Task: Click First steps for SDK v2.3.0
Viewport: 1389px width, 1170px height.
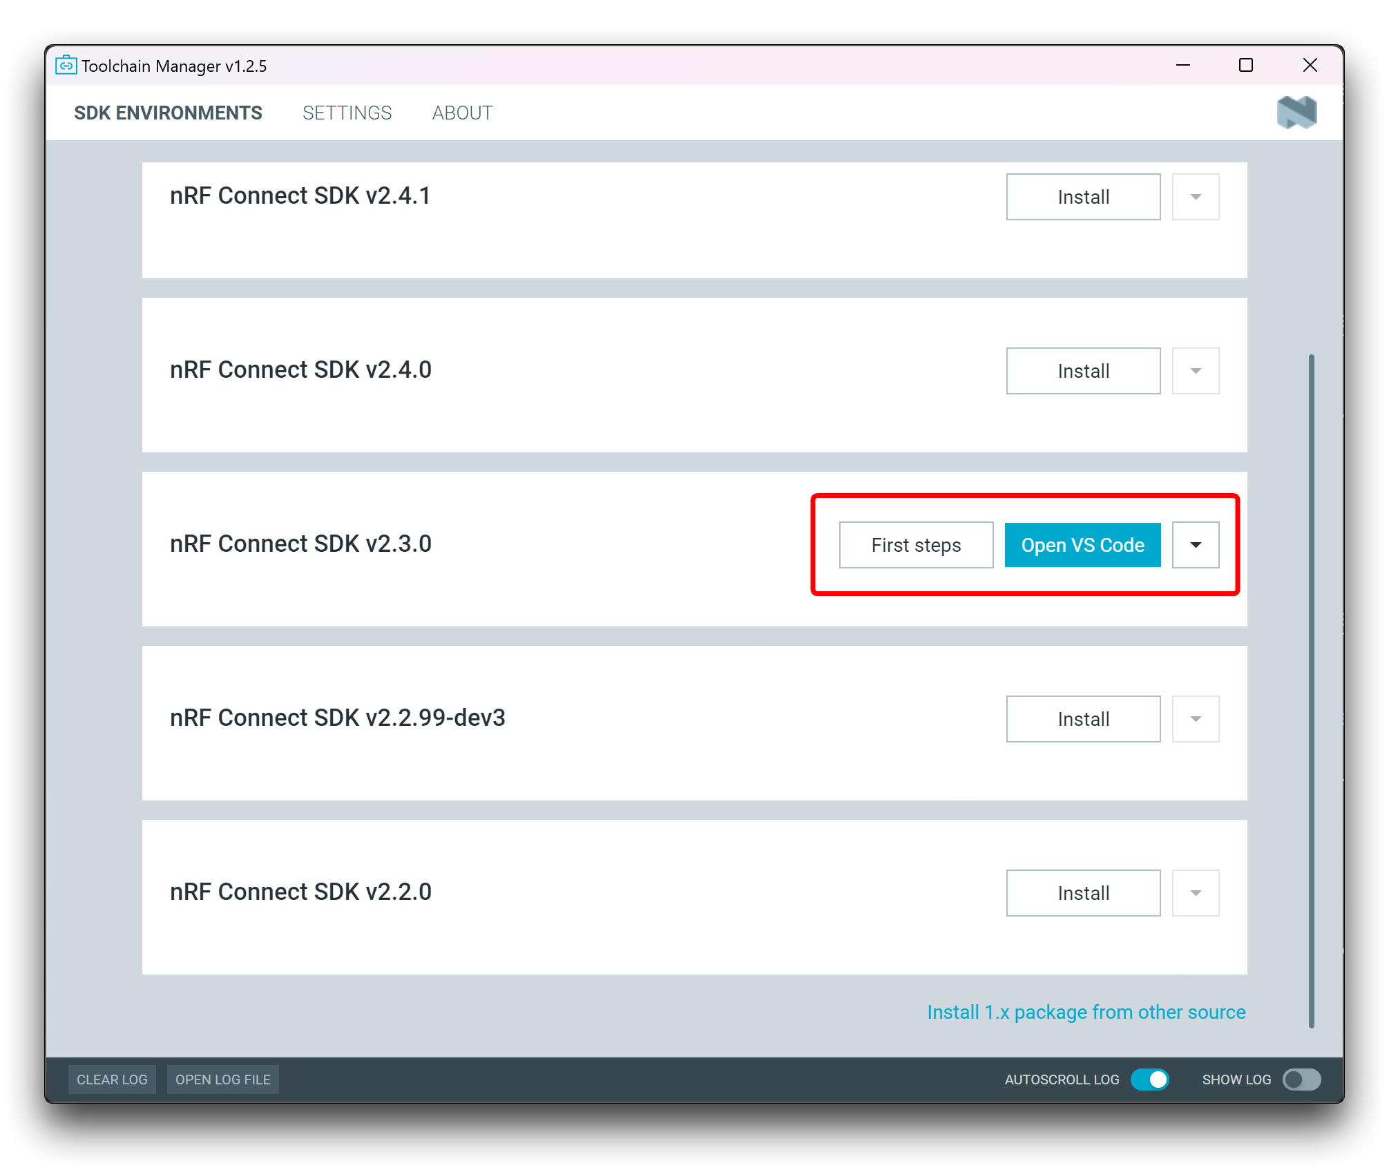Action: pos(916,545)
